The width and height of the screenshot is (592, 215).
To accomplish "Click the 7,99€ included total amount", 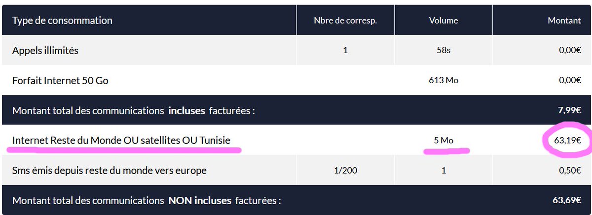I will click(569, 110).
